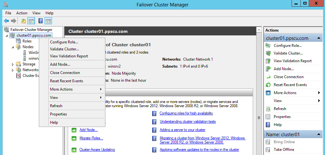The width and height of the screenshot is (325, 155).
Task: Choose Refresh from context menu
Action: (x=72, y=106)
